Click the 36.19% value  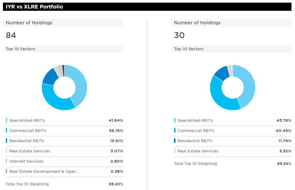click(x=116, y=130)
